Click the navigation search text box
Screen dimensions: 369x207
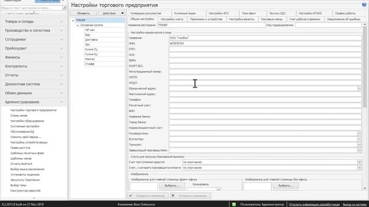tap(32, 8)
